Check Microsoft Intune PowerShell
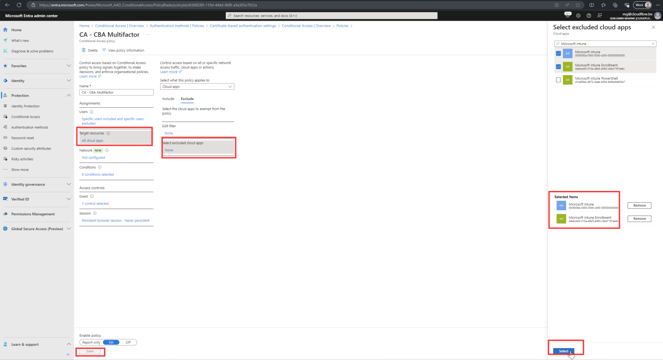Screen dimensions: 663x360 tap(559, 80)
